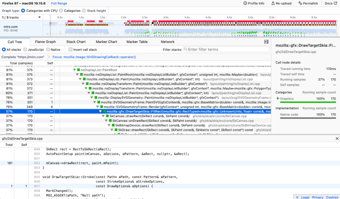Click the gfx/2d/DrawTargetSkia.cpp source header
Screen dimensions: 340x199
[x=22, y=139]
